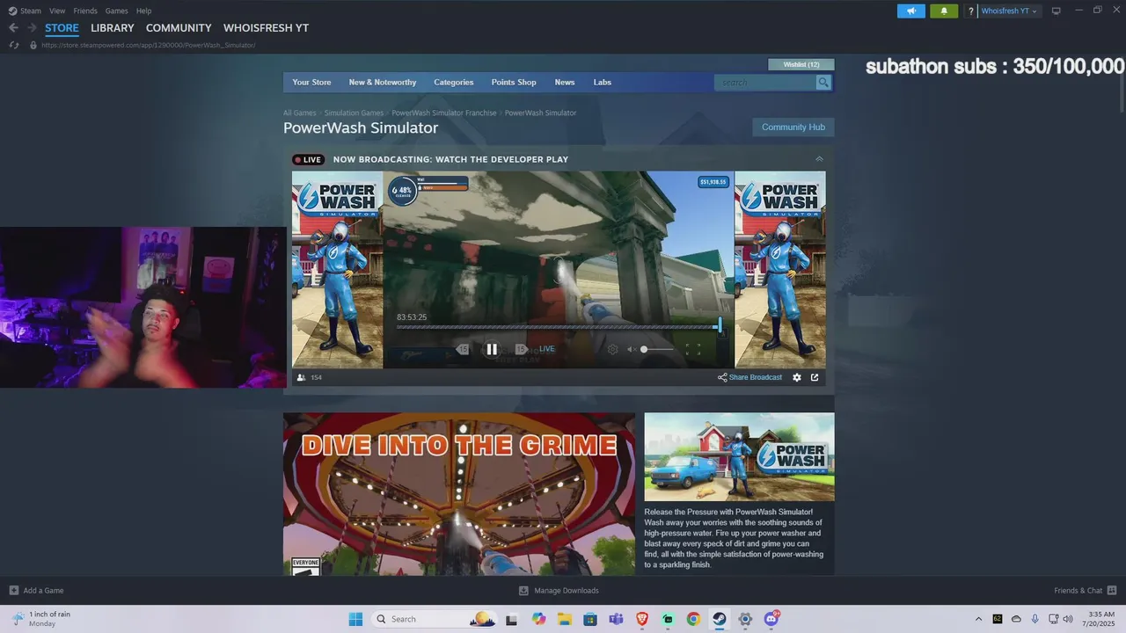
Task: Open Google Chrome from the taskbar
Action: tap(693, 619)
